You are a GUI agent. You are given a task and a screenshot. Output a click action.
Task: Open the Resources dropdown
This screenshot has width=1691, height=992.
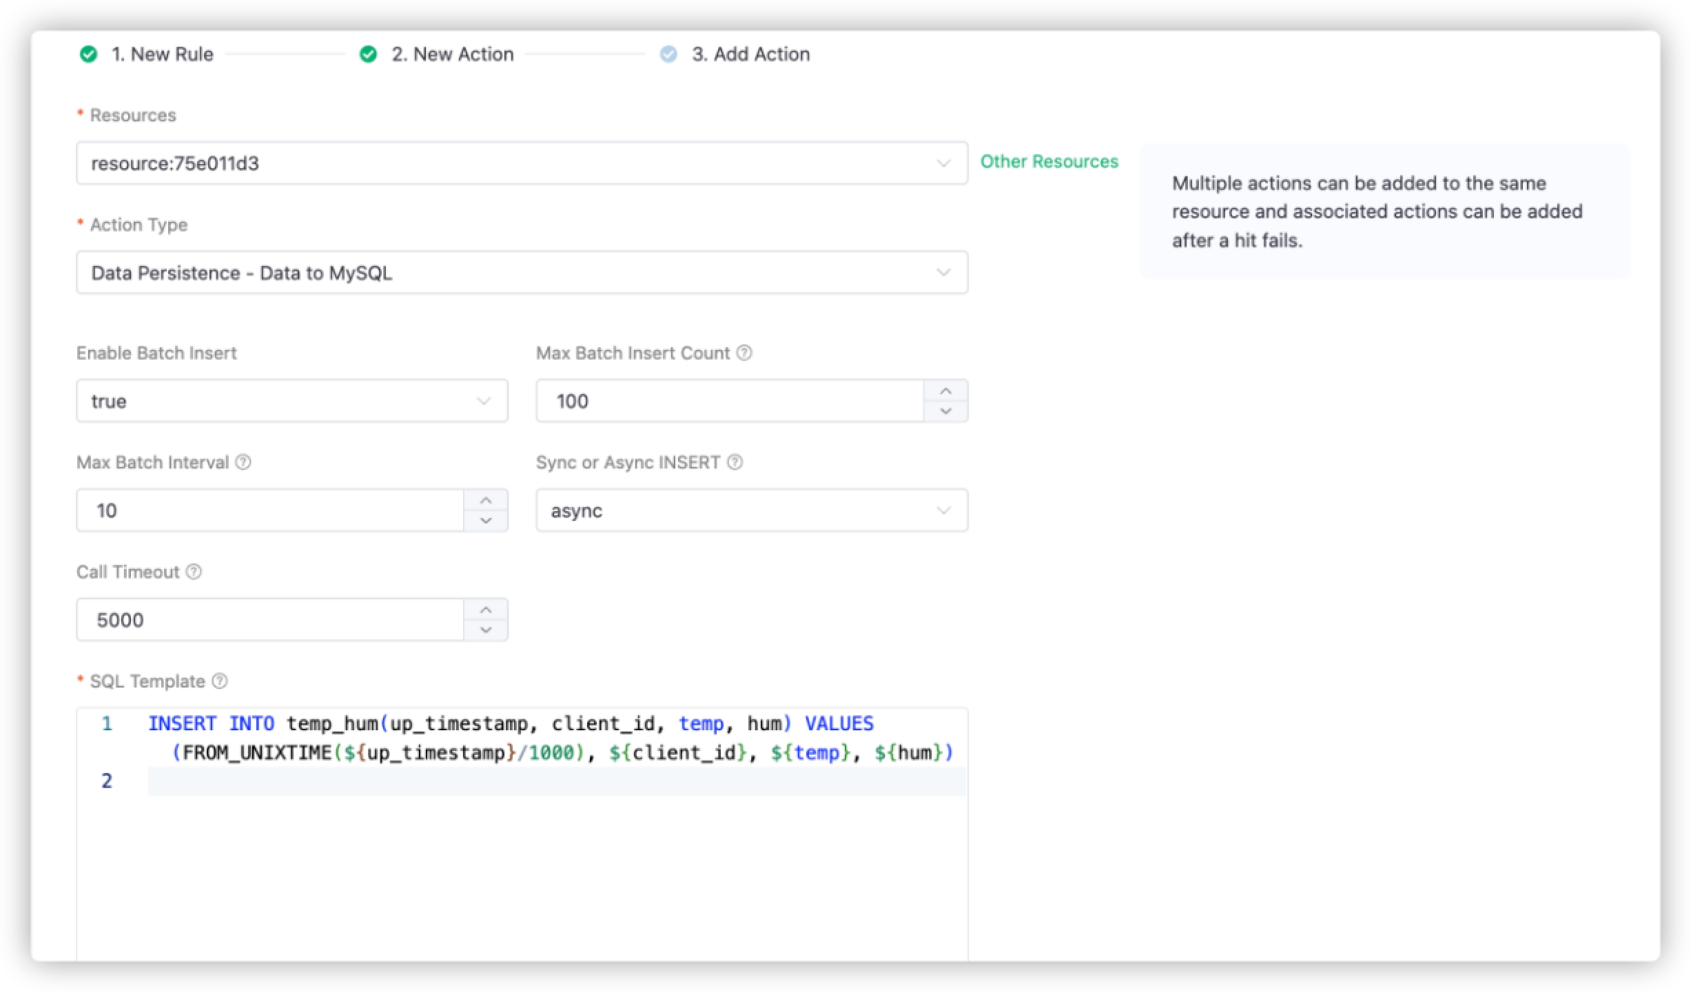(522, 163)
